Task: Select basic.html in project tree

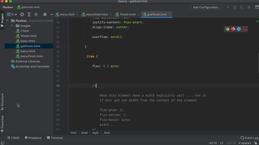Action: tap(28, 41)
